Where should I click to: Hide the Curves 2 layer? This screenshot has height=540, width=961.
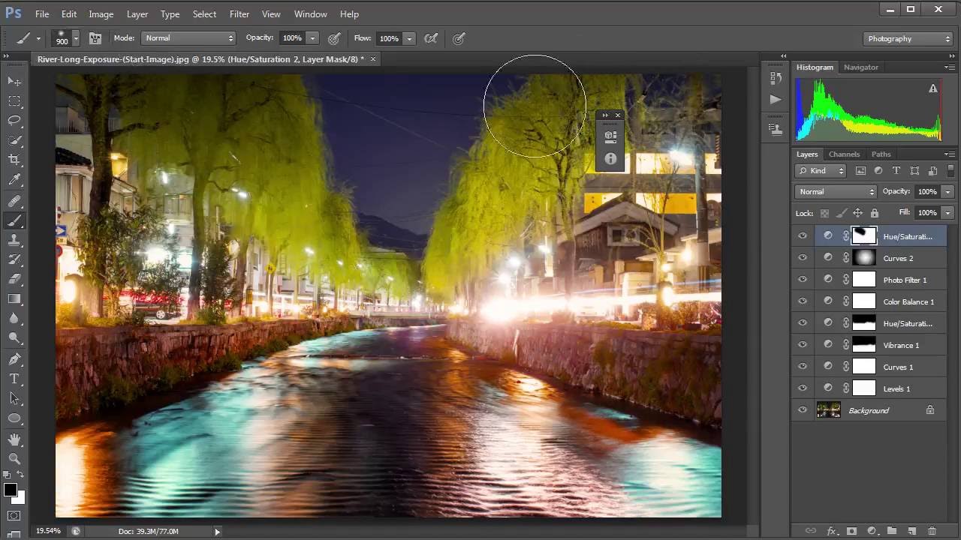(x=803, y=258)
